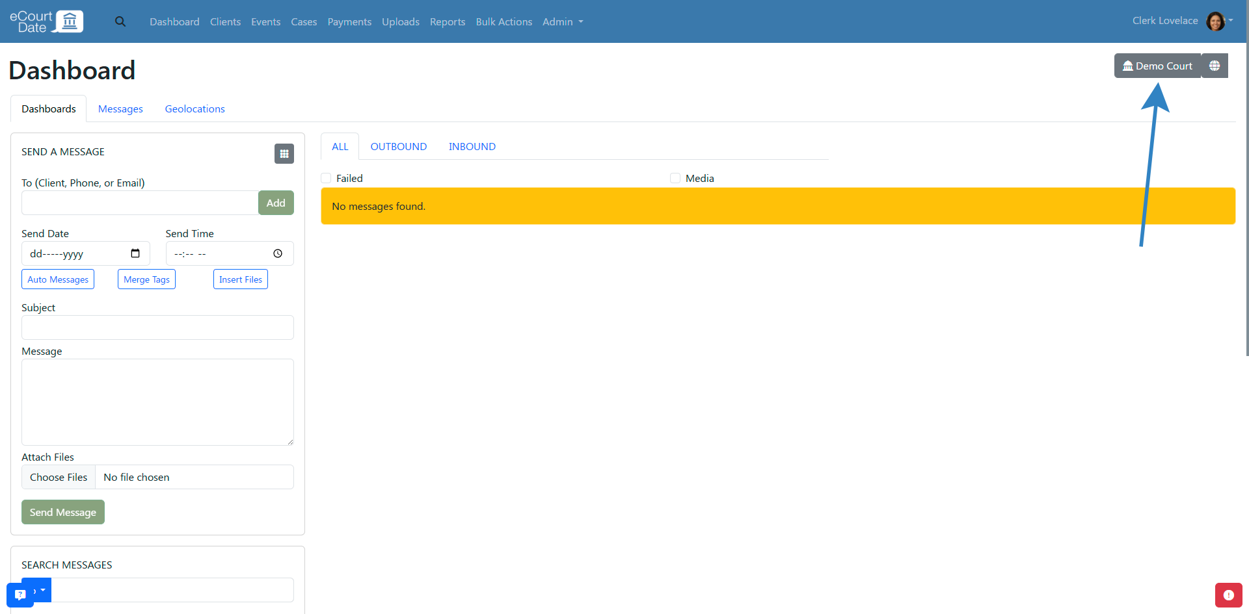Click the globe icon beside Demo Court
This screenshot has height=614, width=1249.
pos(1215,66)
